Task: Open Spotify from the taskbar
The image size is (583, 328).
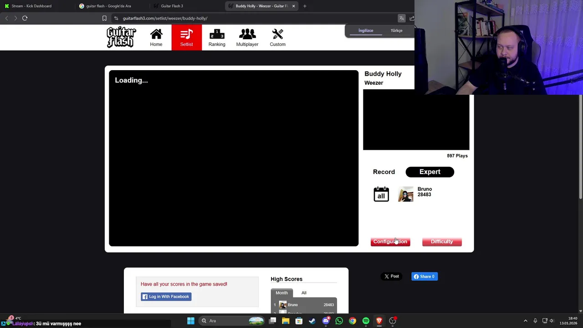Action: (366, 321)
